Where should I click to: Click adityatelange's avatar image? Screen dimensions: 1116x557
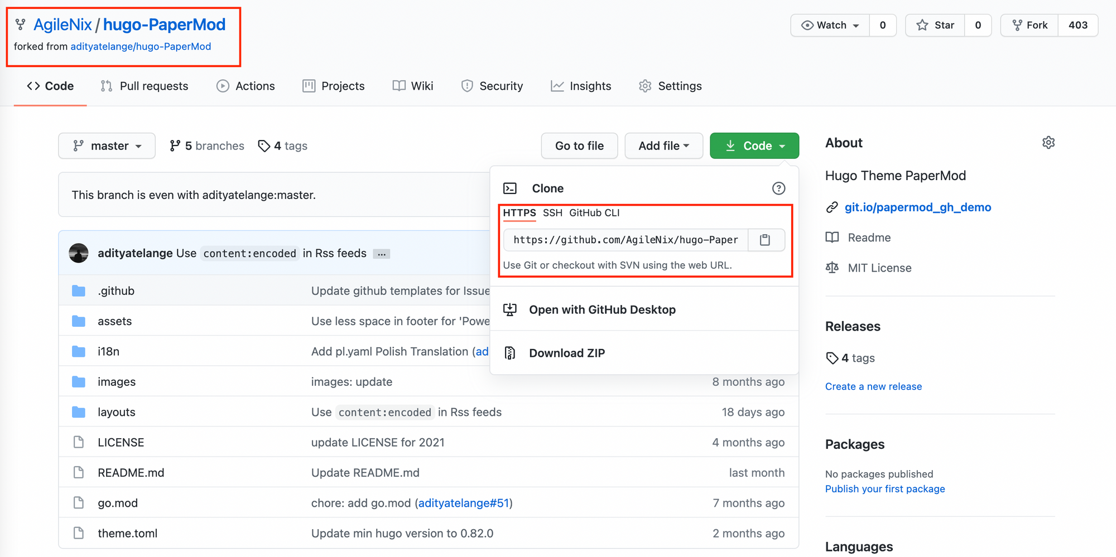coord(79,253)
